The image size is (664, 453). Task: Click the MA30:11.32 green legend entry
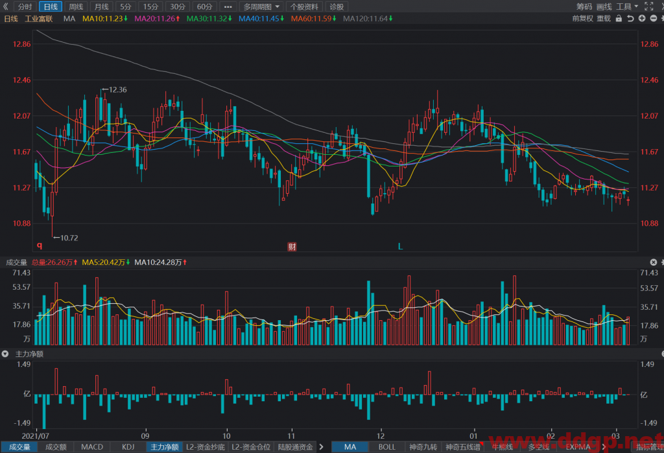(209, 19)
